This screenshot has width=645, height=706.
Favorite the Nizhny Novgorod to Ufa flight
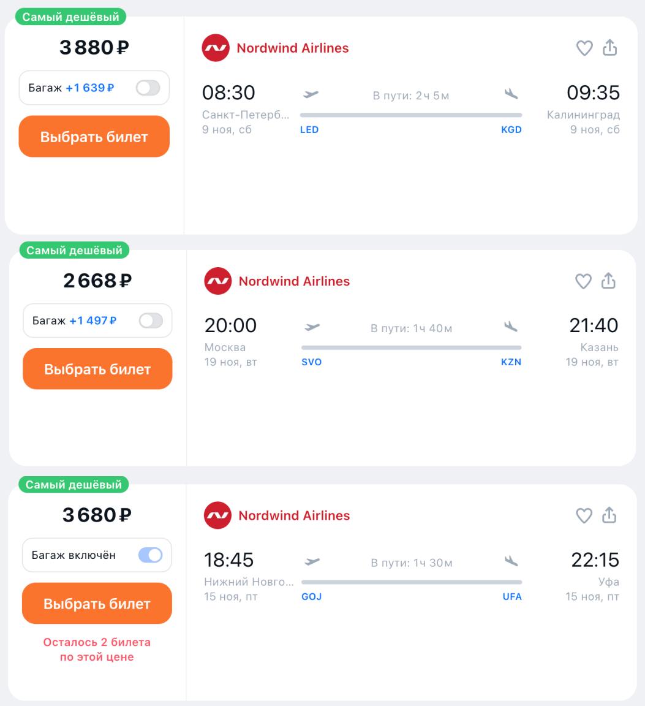pos(584,515)
